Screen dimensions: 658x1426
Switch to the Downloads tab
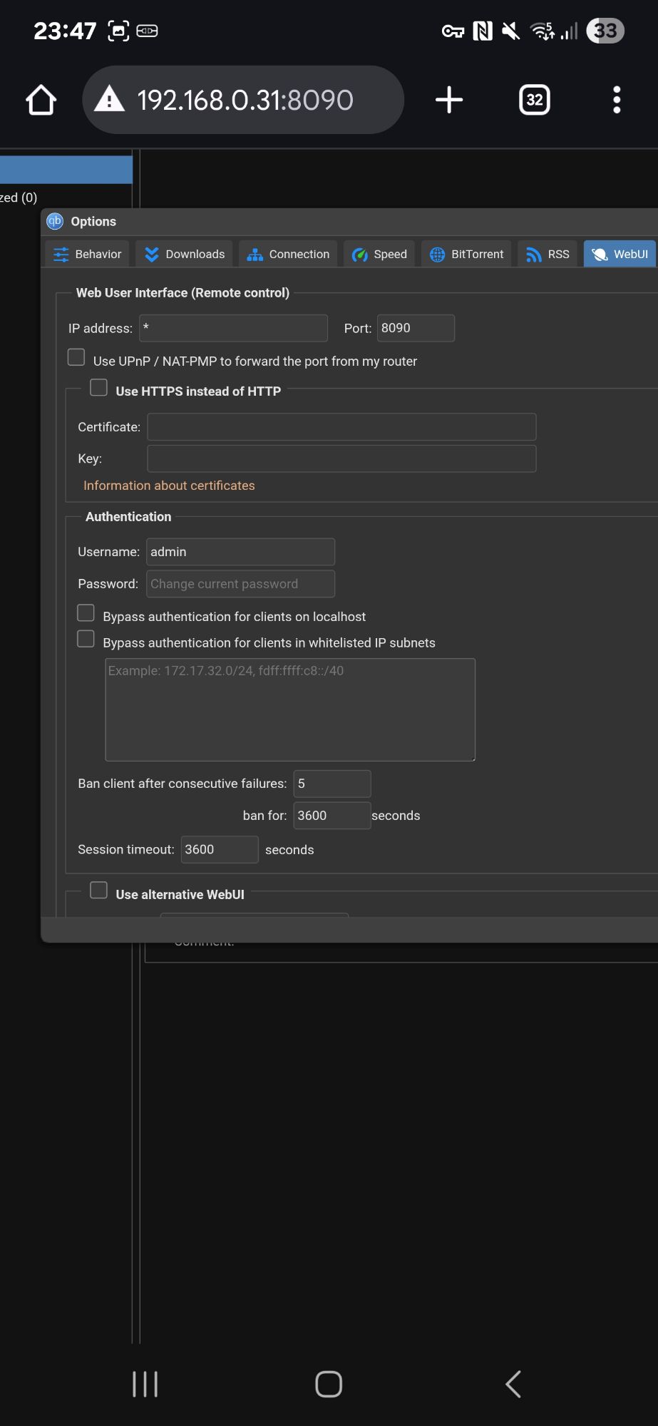tap(185, 255)
